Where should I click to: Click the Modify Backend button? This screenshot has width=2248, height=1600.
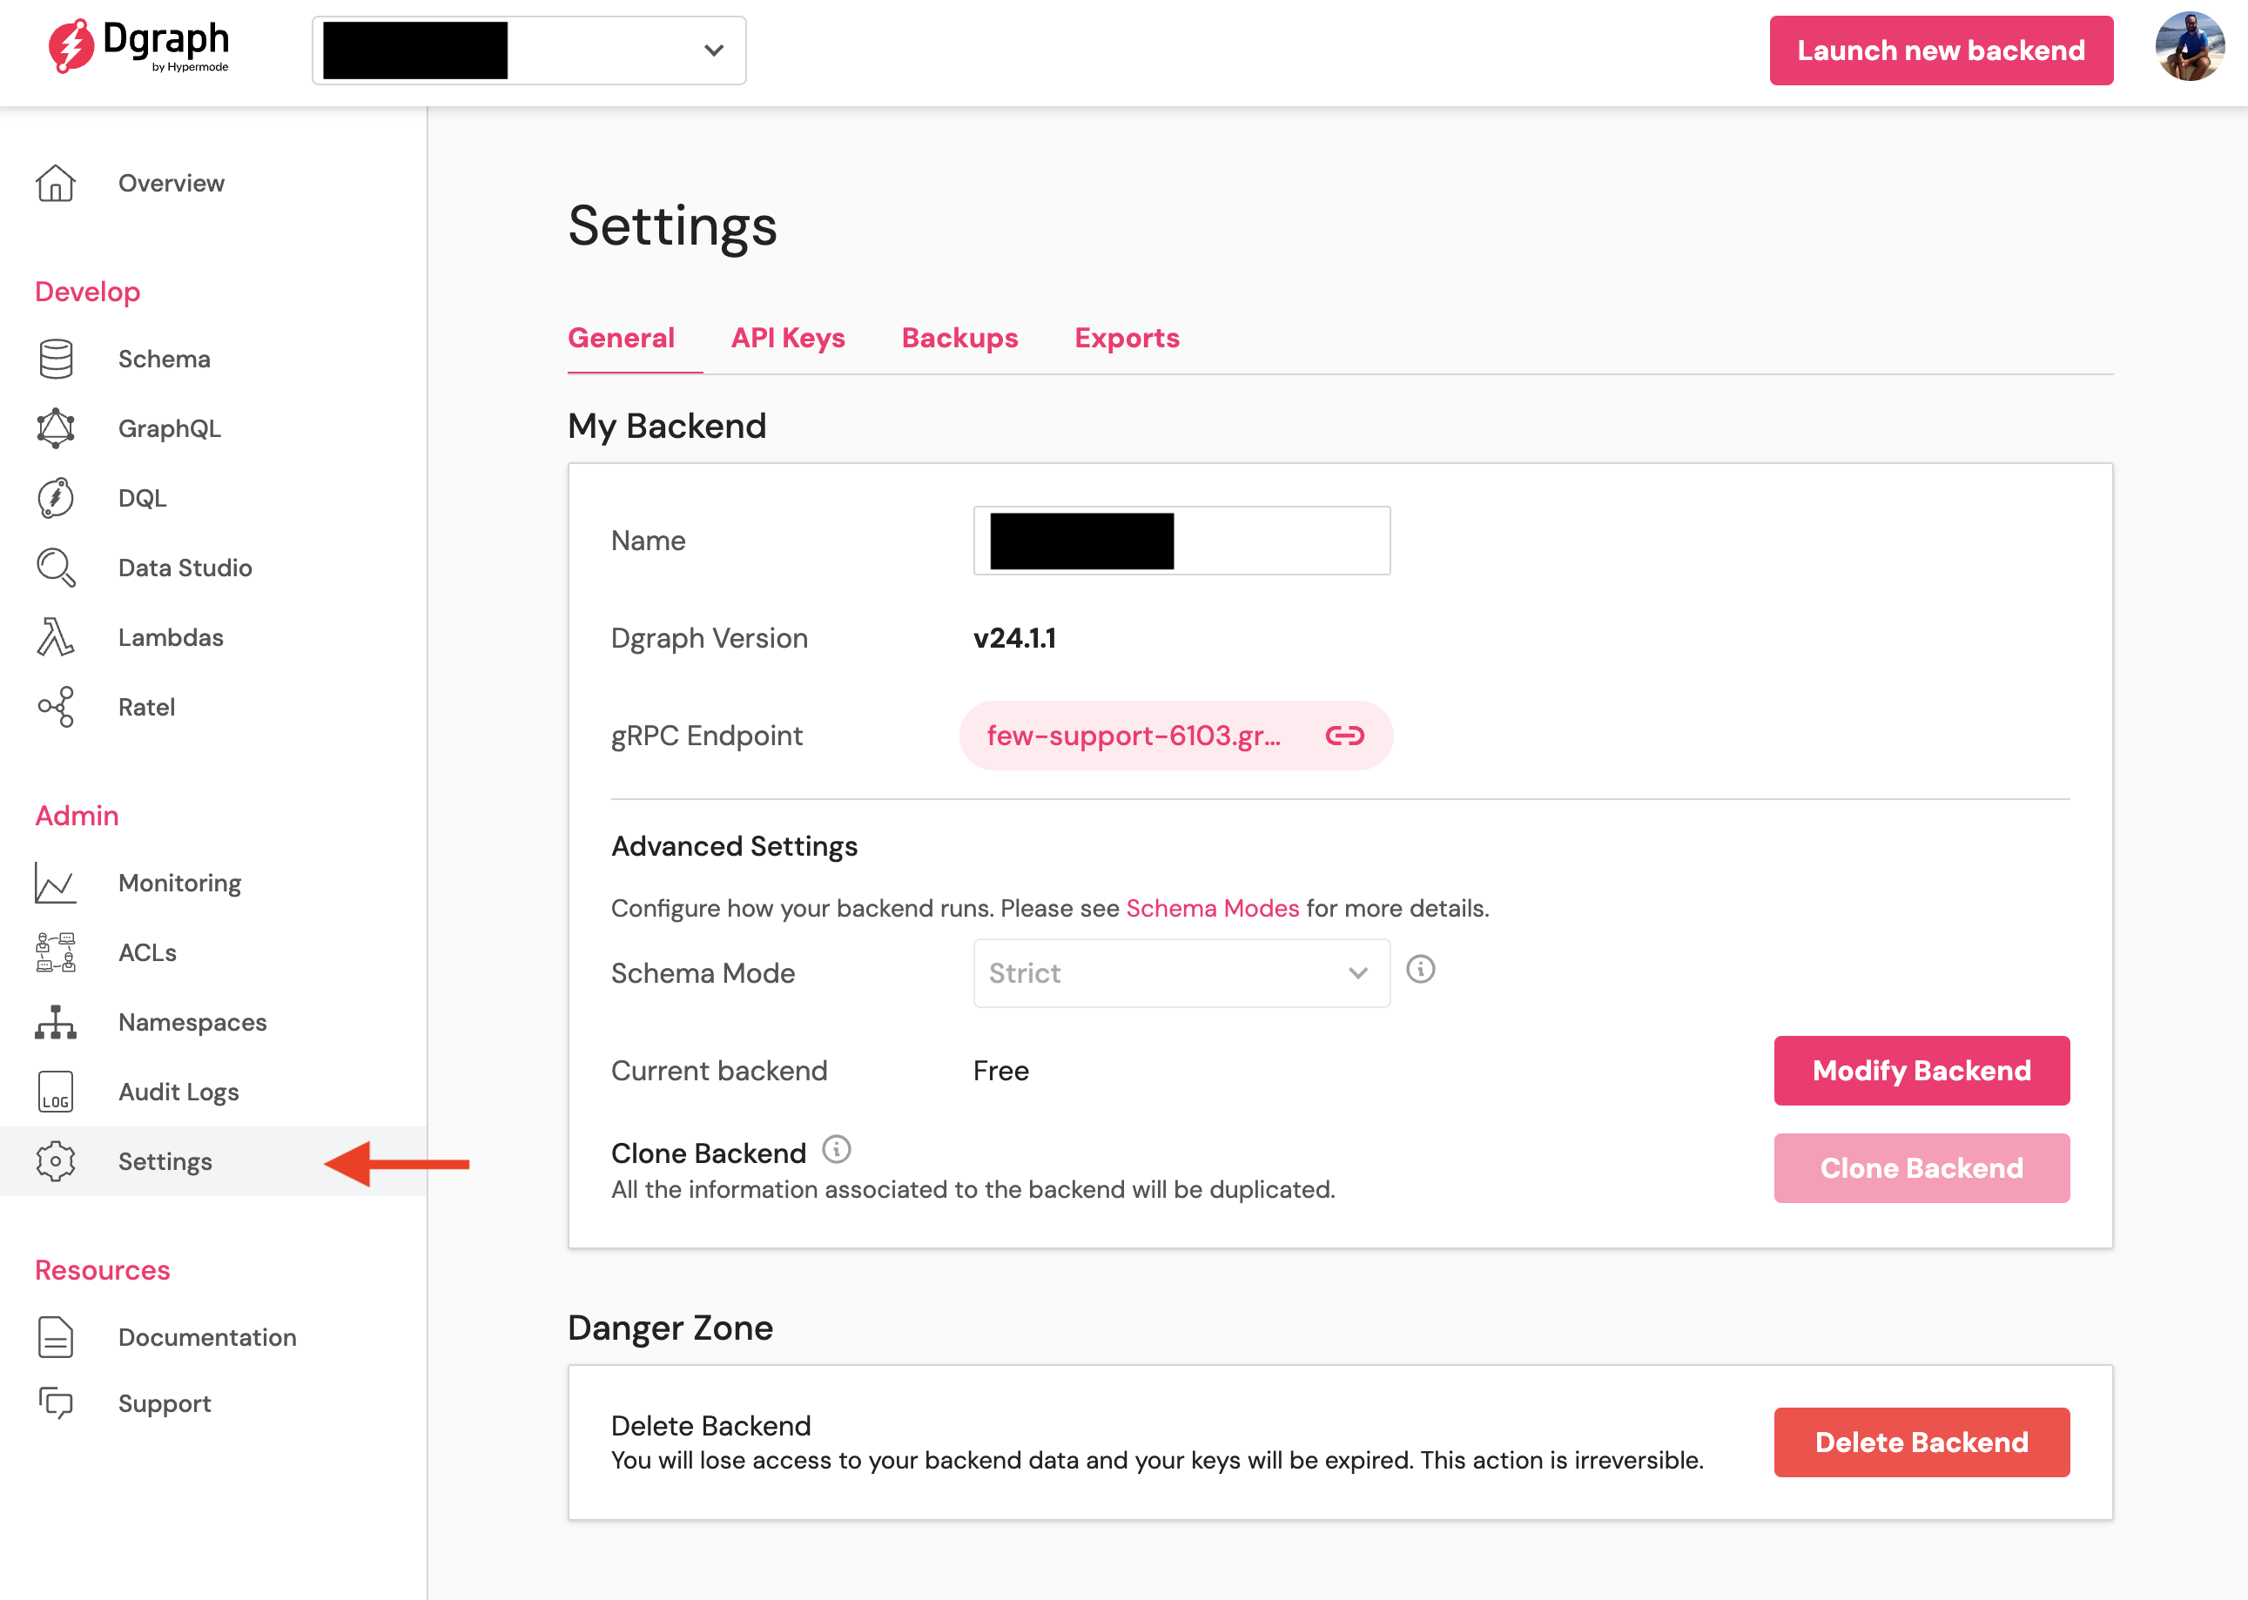coord(1921,1071)
